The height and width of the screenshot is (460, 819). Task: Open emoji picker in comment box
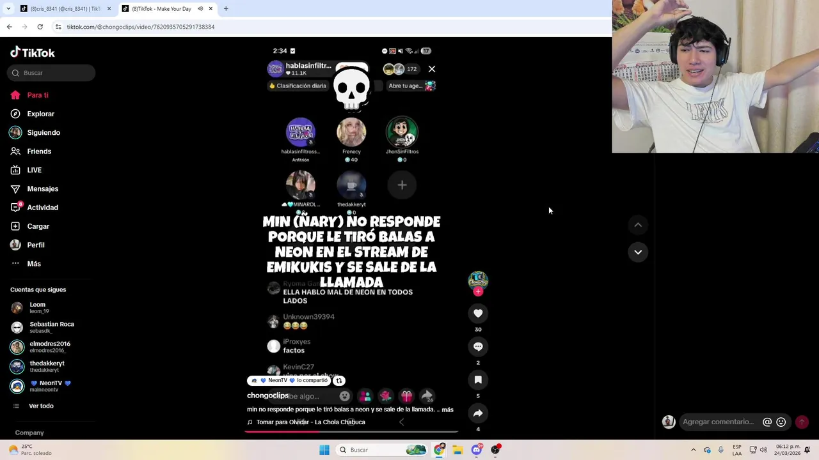(781, 422)
